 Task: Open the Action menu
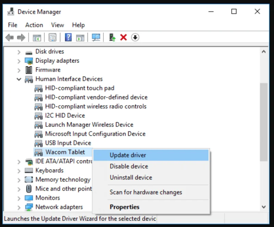[34, 25]
